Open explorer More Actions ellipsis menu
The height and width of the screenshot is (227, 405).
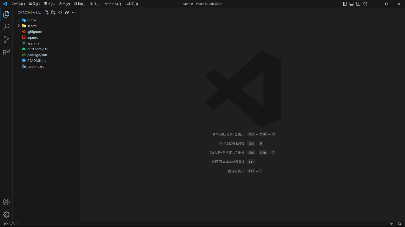74,12
